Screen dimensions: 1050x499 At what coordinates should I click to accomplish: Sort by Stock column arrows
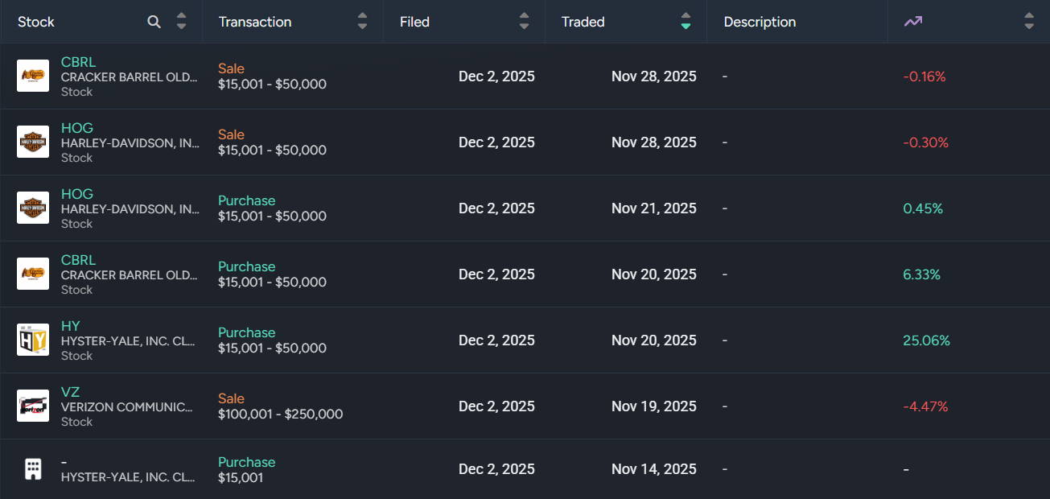182,22
